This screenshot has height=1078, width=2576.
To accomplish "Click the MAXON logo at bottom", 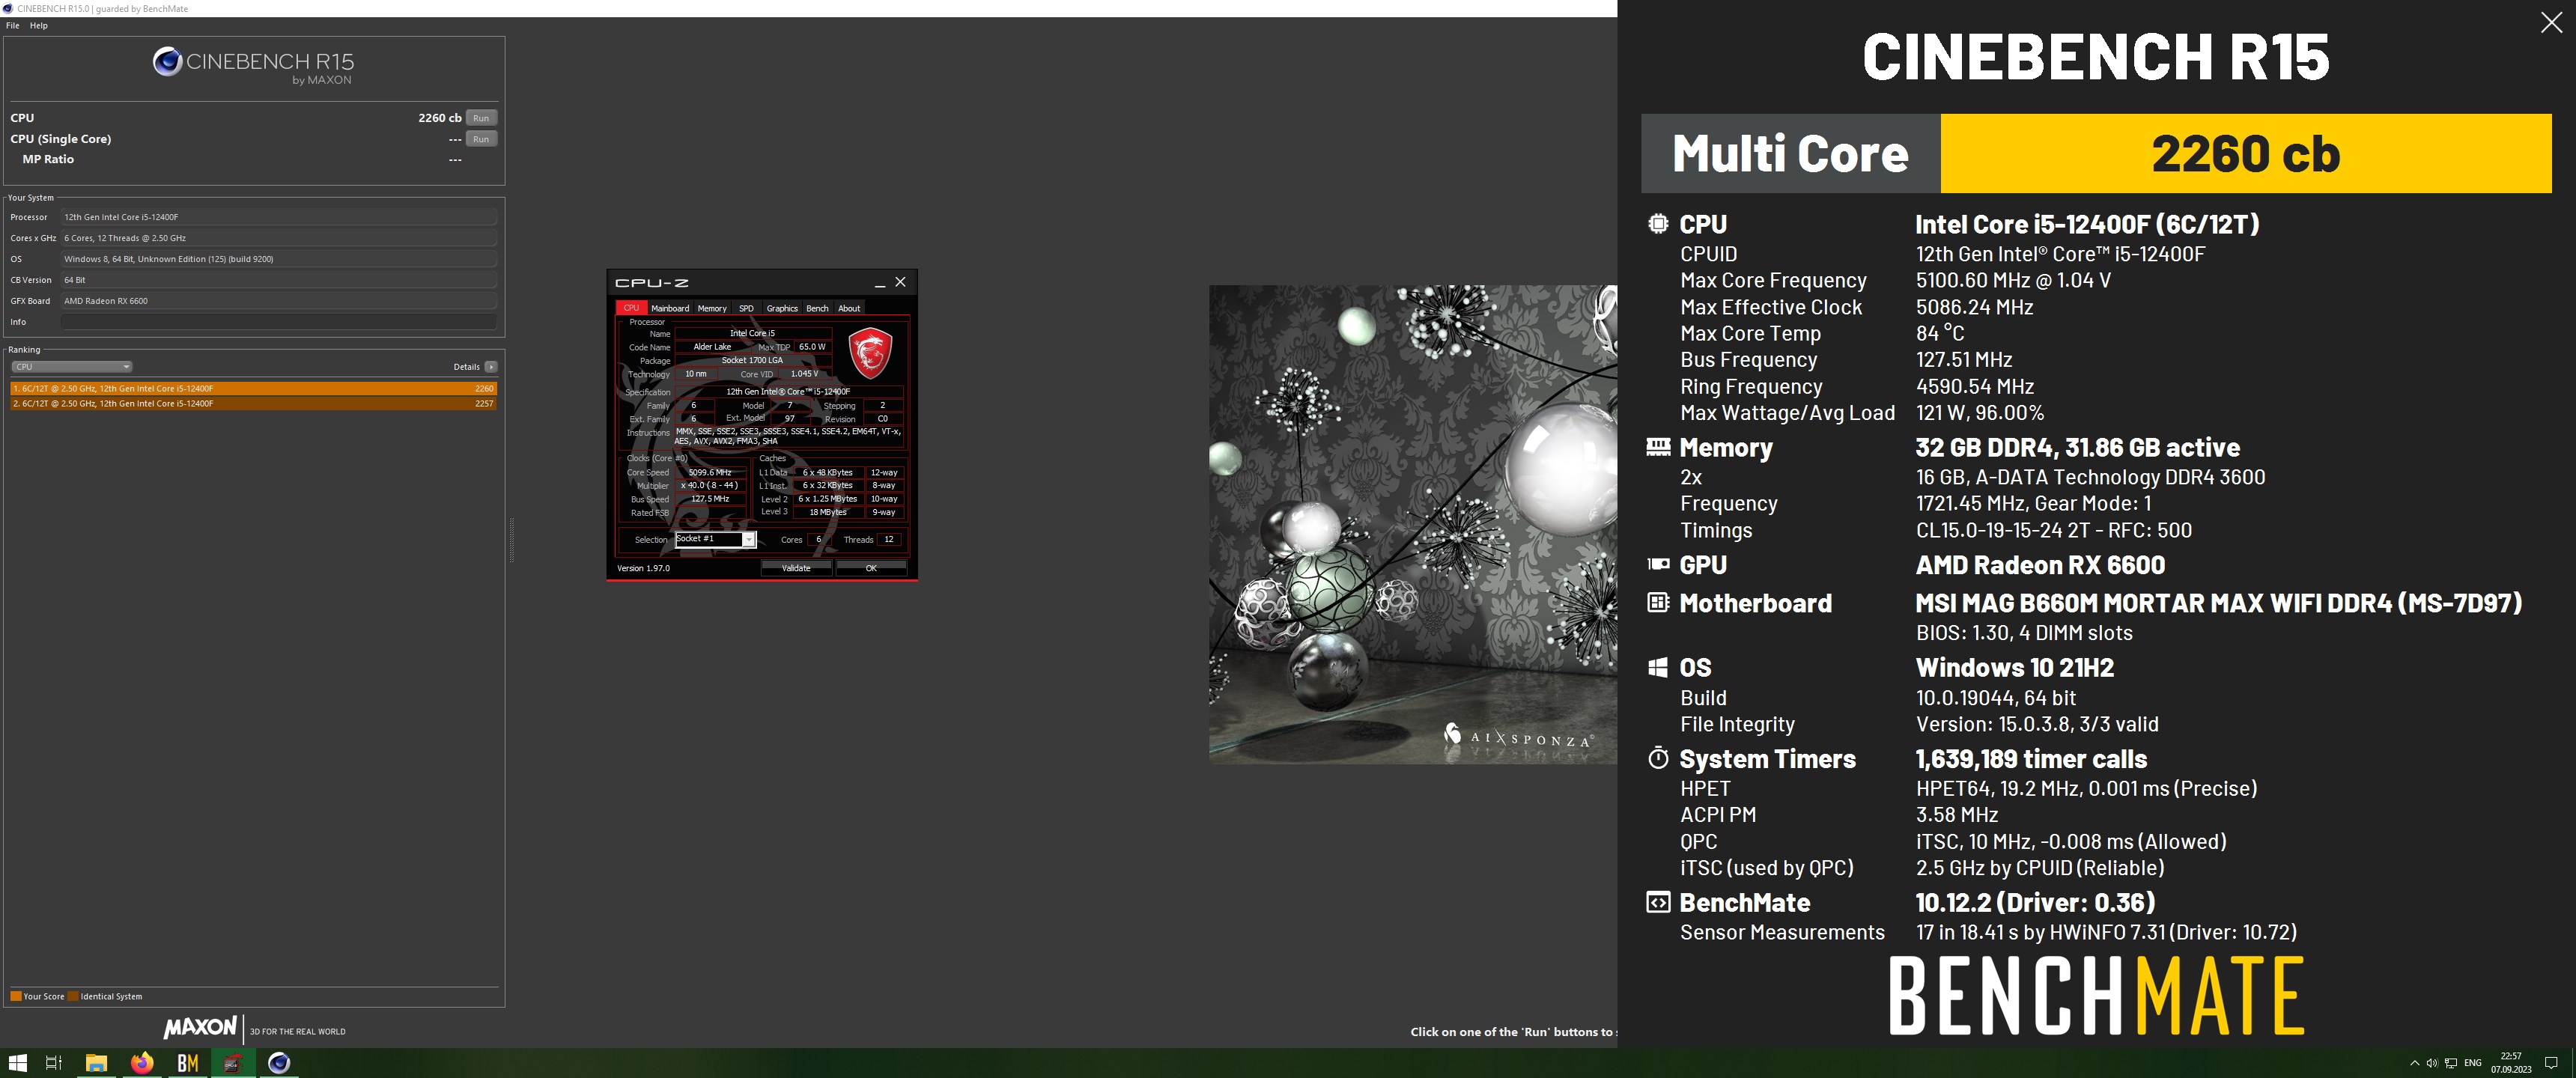I will [x=200, y=1027].
